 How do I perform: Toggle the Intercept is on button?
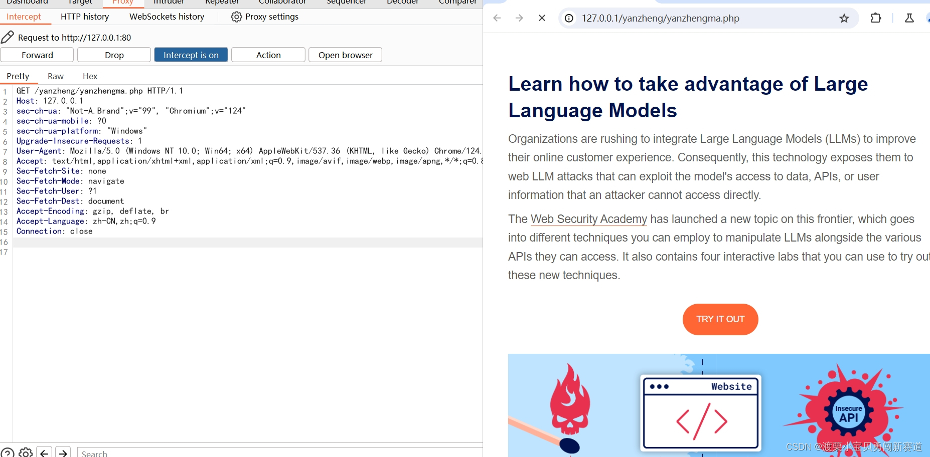[191, 55]
